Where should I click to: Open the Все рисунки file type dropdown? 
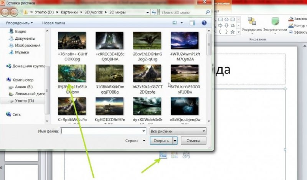point(177,131)
